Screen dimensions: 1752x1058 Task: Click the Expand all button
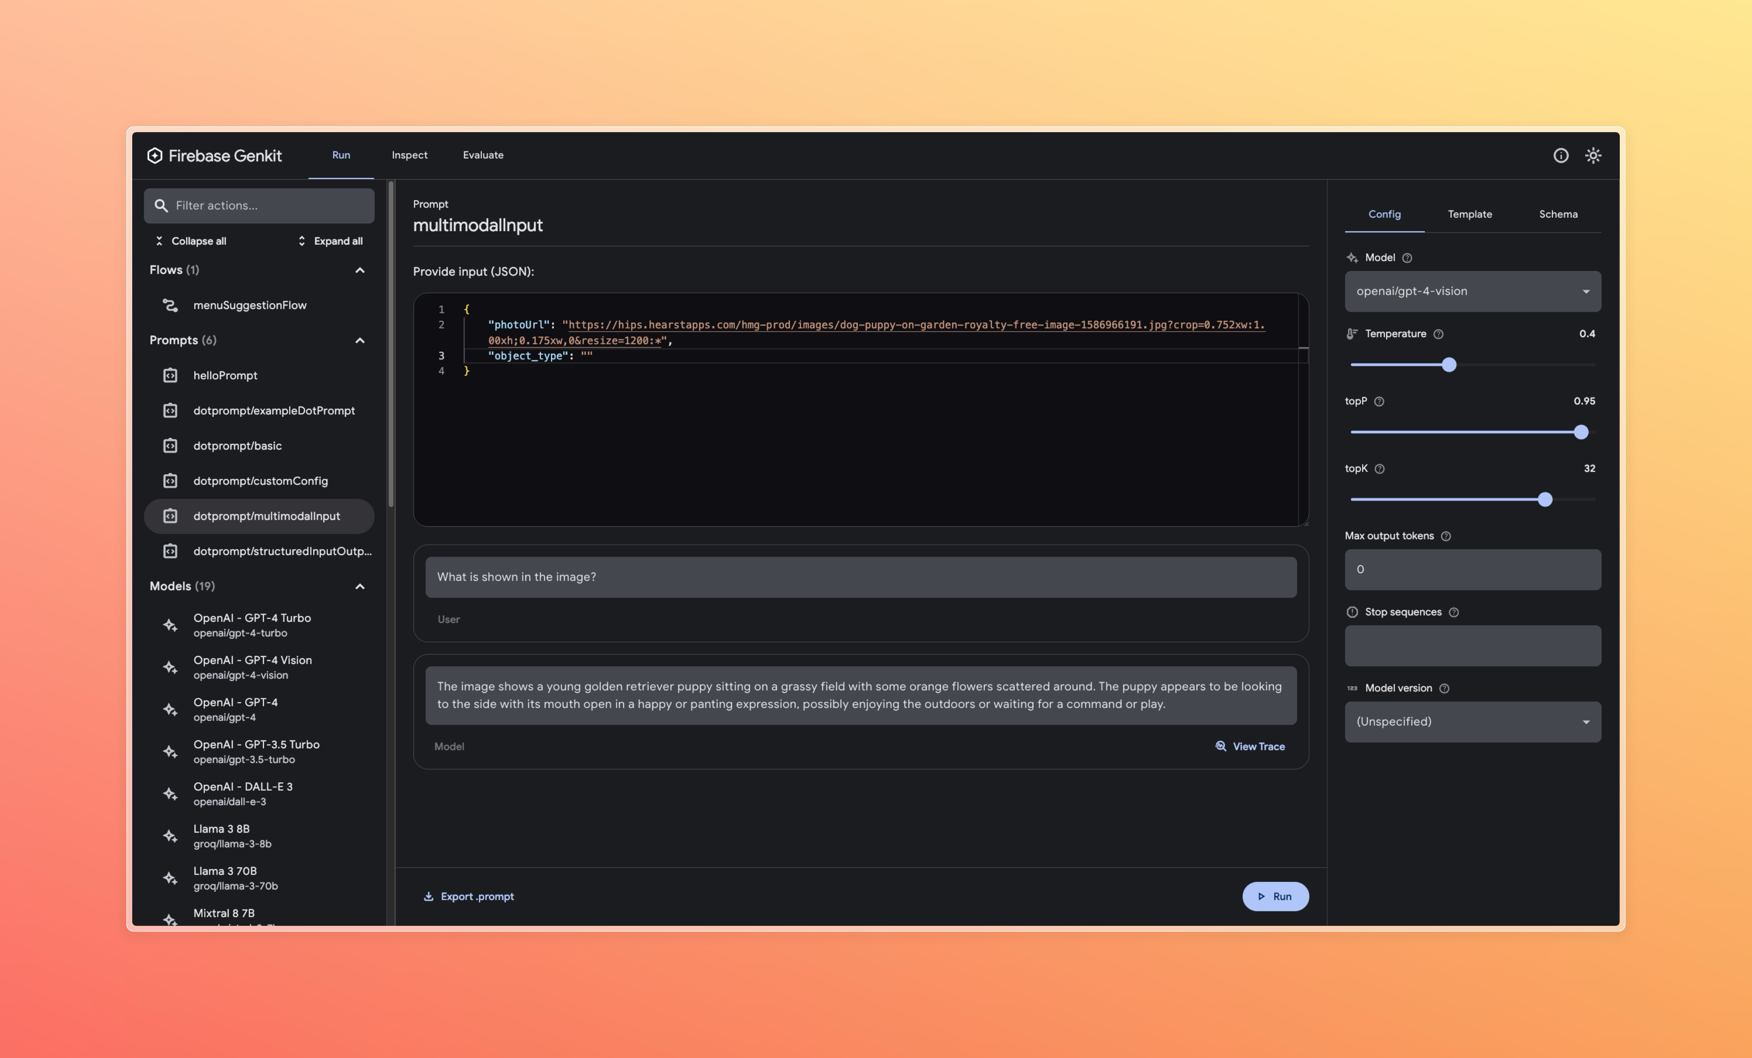tap(330, 241)
